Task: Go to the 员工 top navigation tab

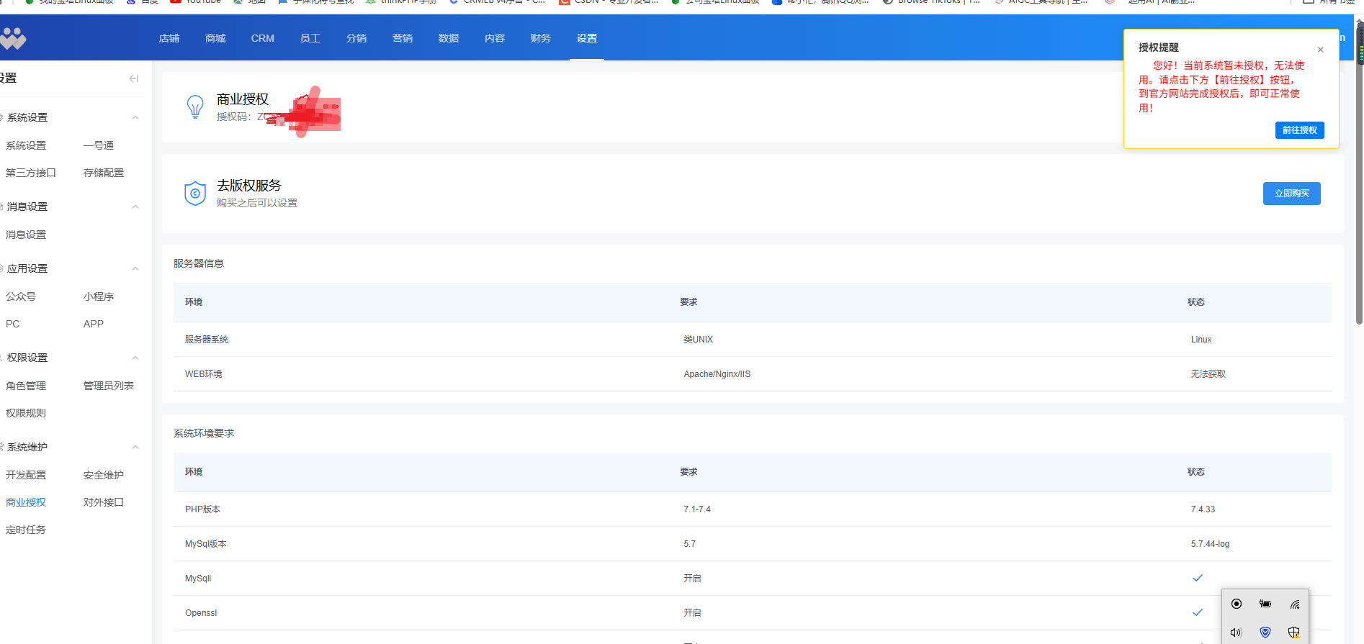Action: pos(310,38)
